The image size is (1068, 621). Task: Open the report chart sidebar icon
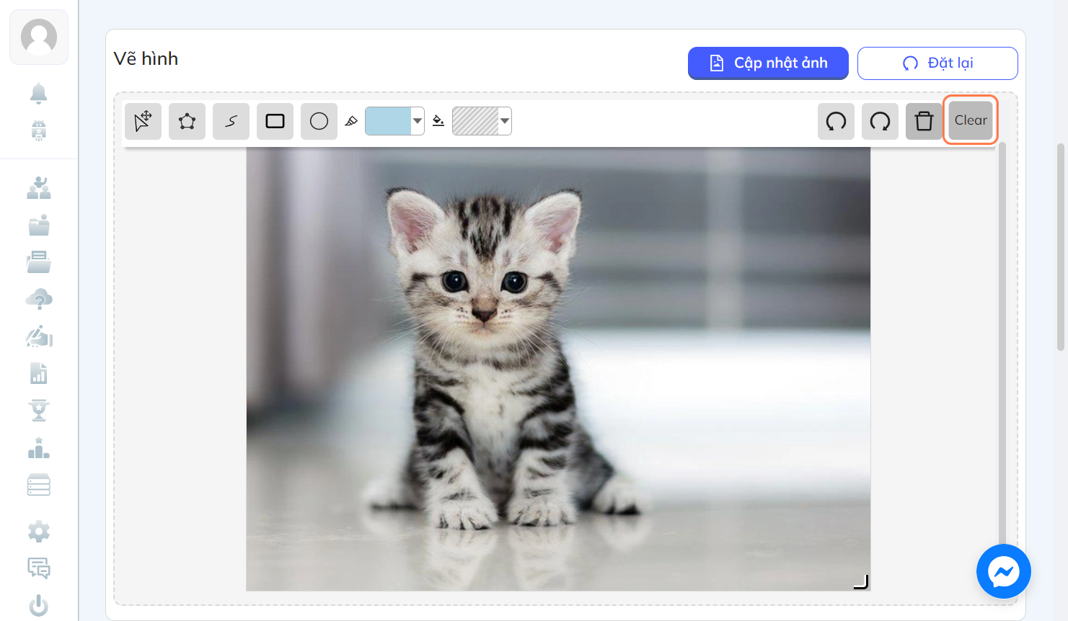(39, 373)
